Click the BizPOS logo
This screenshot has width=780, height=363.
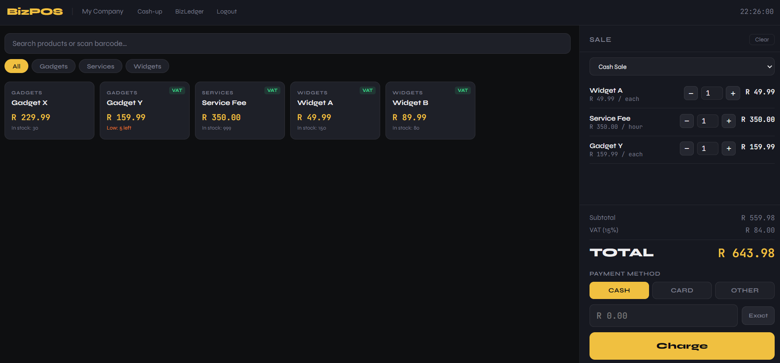35,11
